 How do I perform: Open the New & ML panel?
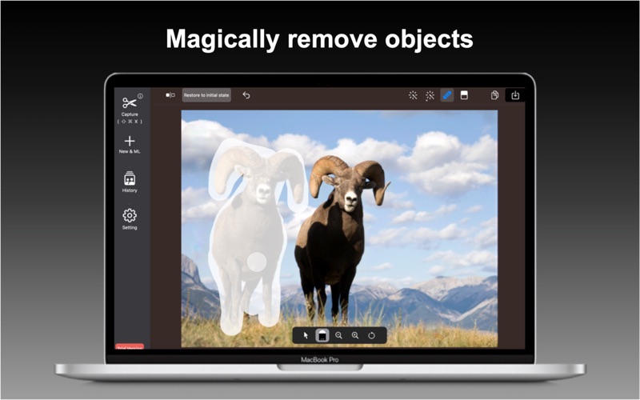tap(130, 141)
